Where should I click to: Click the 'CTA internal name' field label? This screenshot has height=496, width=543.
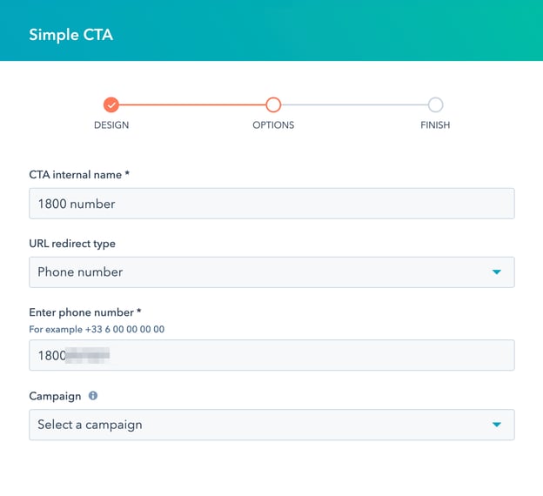point(79,175)
